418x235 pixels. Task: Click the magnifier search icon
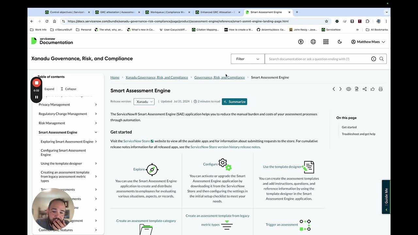coord(381,59)
